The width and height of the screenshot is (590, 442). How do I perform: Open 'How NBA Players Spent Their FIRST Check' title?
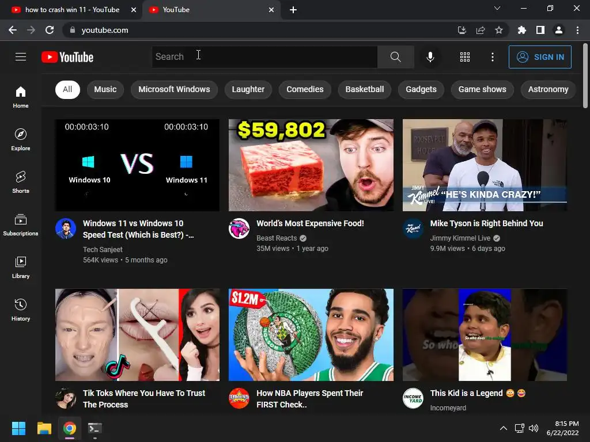pyautogui.click(x=309, y=399)
